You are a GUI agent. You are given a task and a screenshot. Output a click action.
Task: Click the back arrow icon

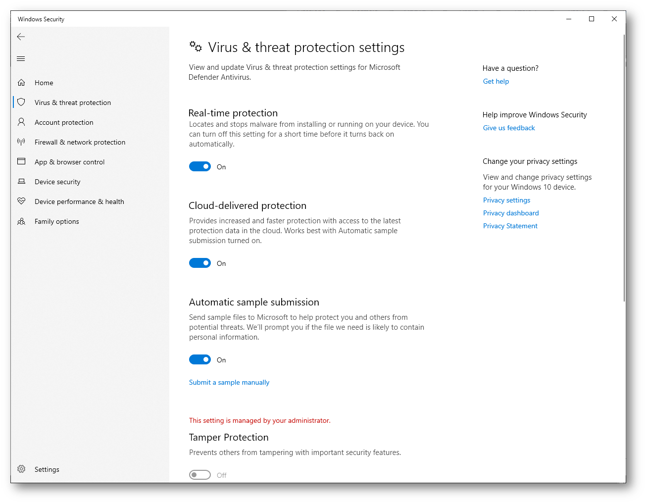[21, 37]
